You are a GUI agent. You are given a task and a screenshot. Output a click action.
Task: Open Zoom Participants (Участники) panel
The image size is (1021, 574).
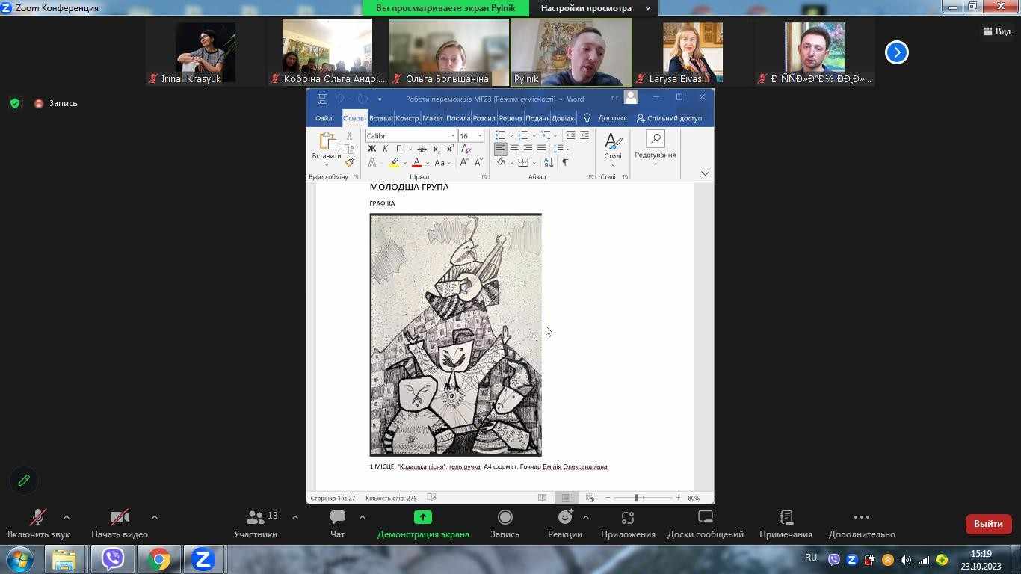pos(256,524)
